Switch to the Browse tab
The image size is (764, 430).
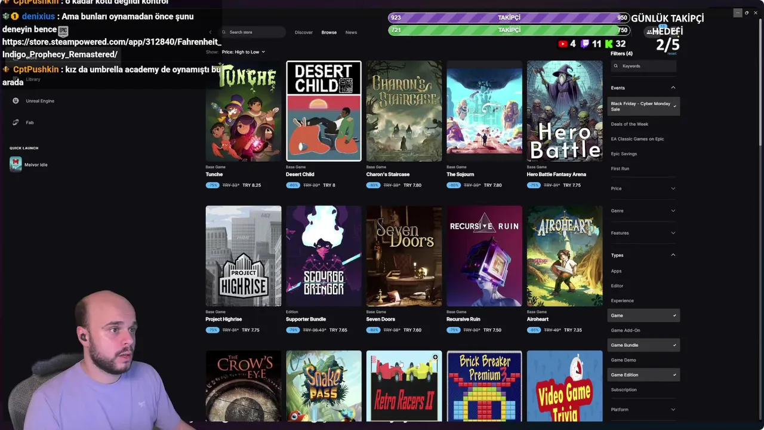tap(329, 32)
